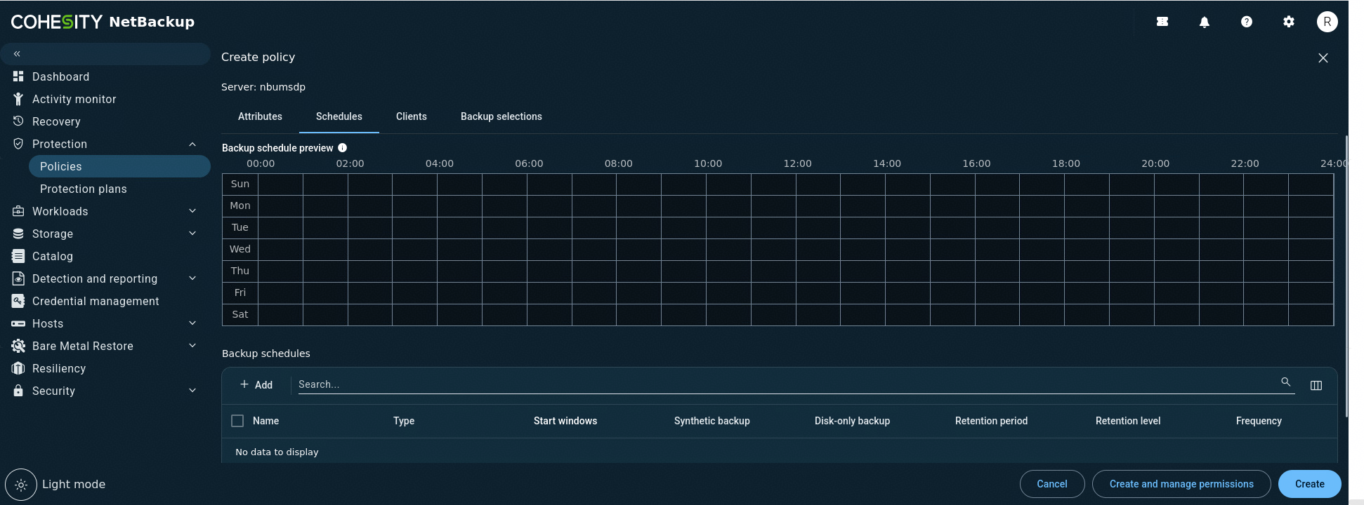Collapse the sidebar with the double chevron

17,54
